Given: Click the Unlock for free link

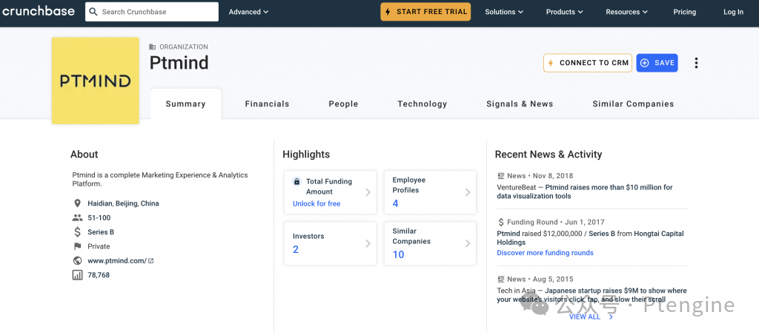Looking at the screenshot, I should tap(316, 204).
